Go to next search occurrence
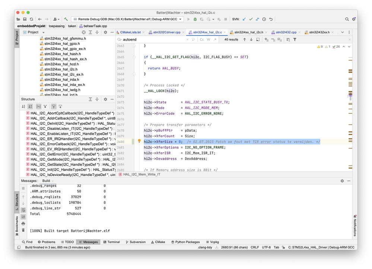Viewport: 372px width, 269px height. click(x=251, y=40)
